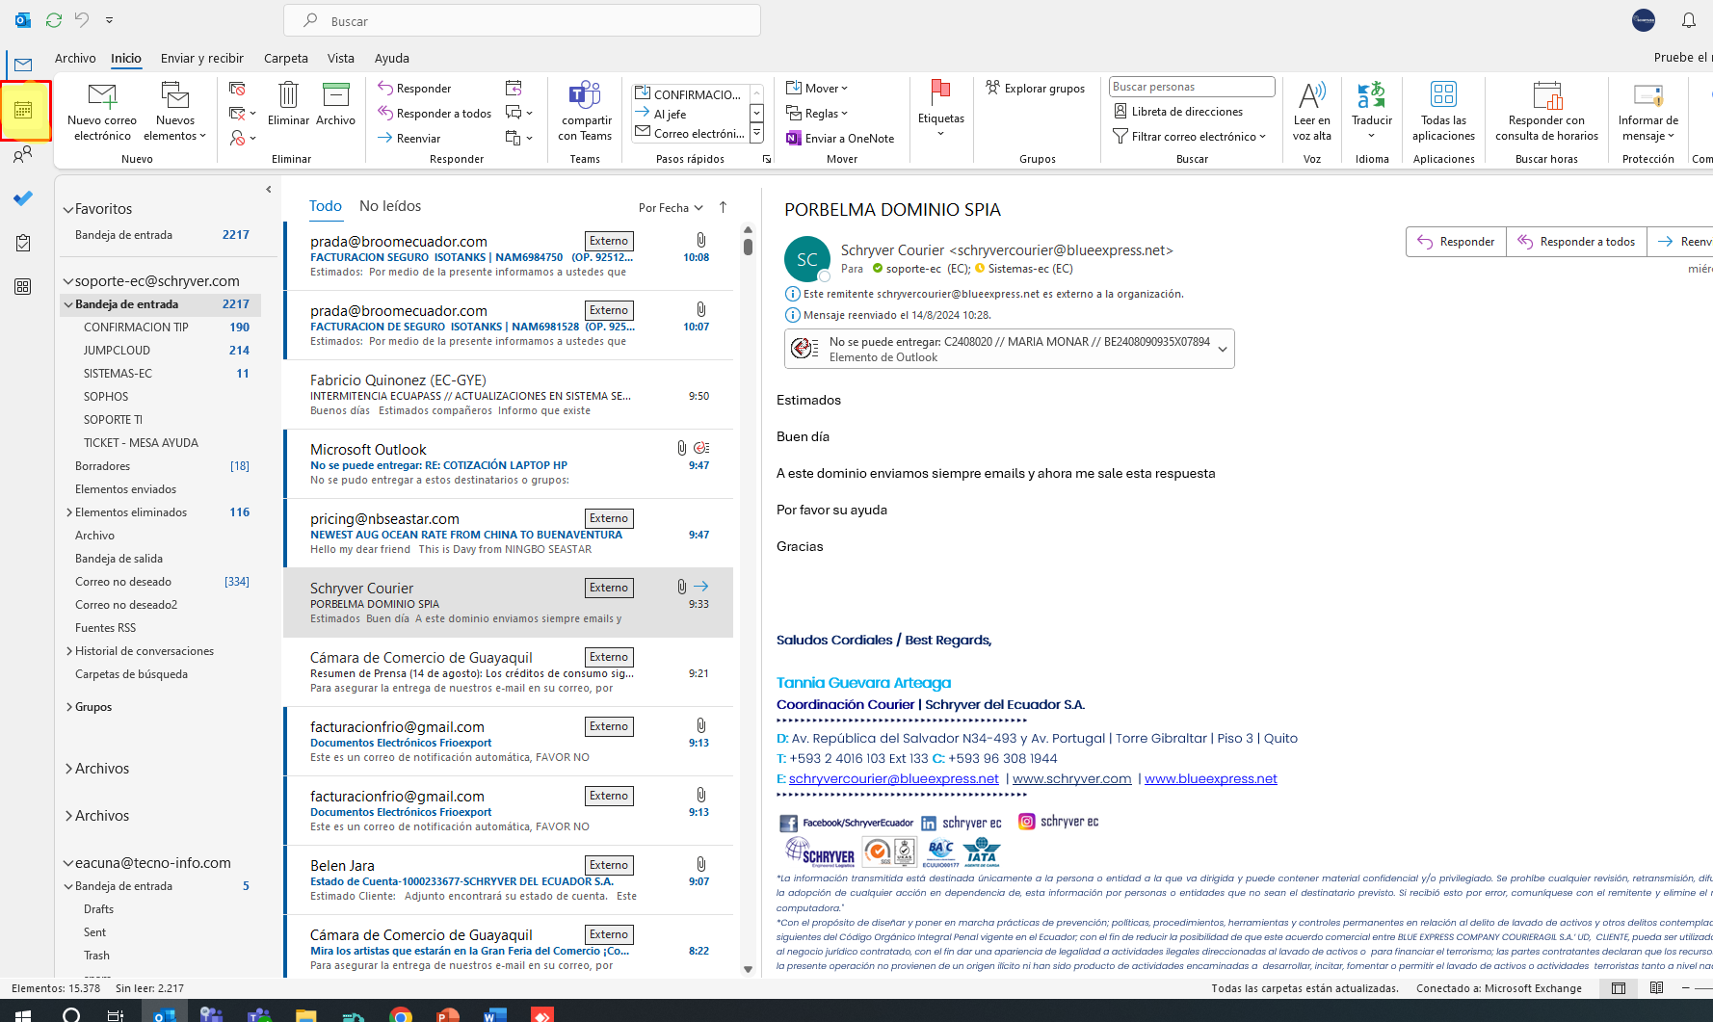Click Reenviar in the ribbon
The width and height of the screenshot is (1713, 1022).
[409, 139]
